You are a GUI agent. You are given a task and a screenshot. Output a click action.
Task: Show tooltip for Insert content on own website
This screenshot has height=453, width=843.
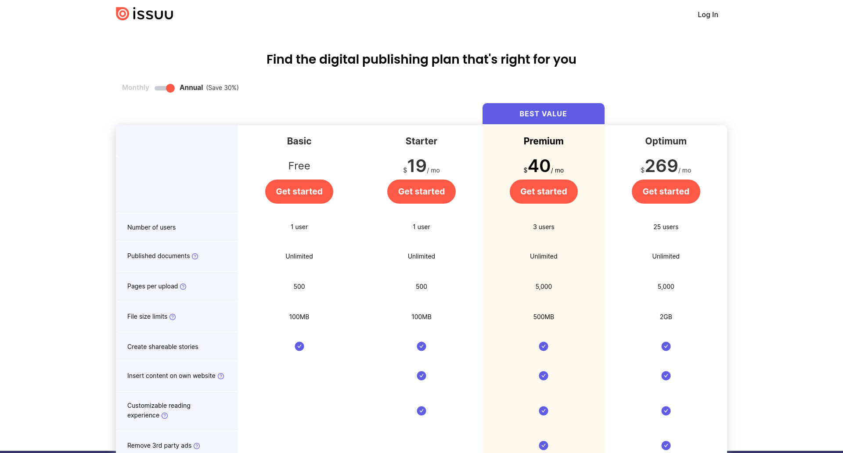[221, 376]
